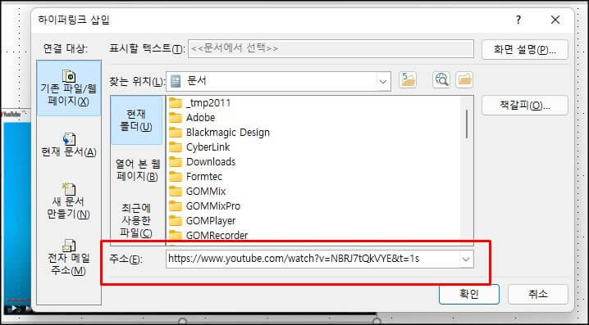Click the file list vertical scrollbar thumb
This screenshot has width=589, height=325.
[467, 124]
